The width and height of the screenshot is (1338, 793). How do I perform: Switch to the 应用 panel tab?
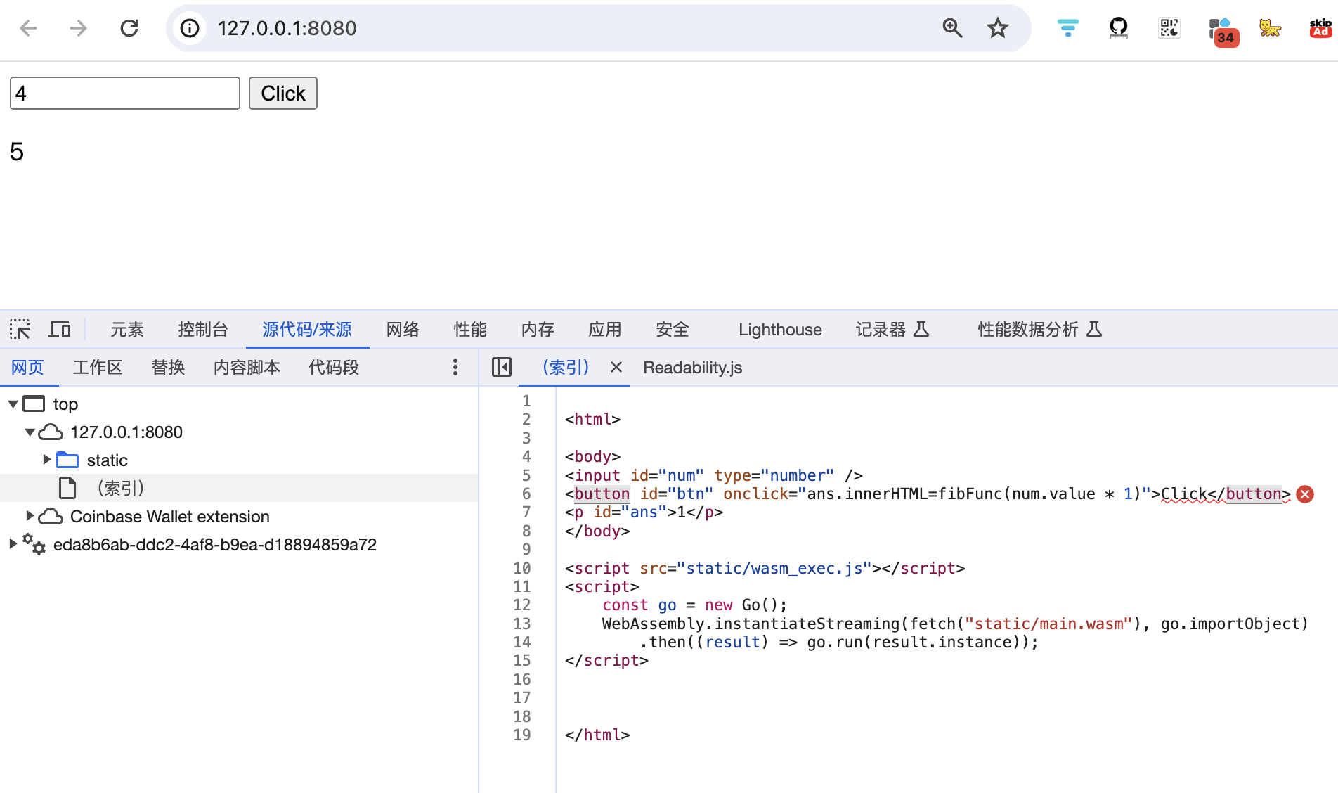(x=605, y=330)
